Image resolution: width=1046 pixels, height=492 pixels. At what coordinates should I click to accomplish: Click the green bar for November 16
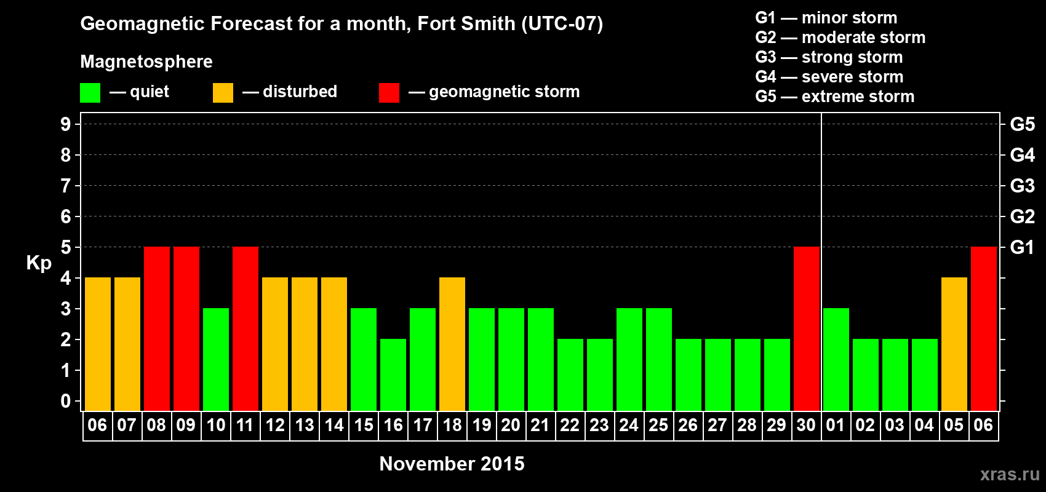point(393,375)
